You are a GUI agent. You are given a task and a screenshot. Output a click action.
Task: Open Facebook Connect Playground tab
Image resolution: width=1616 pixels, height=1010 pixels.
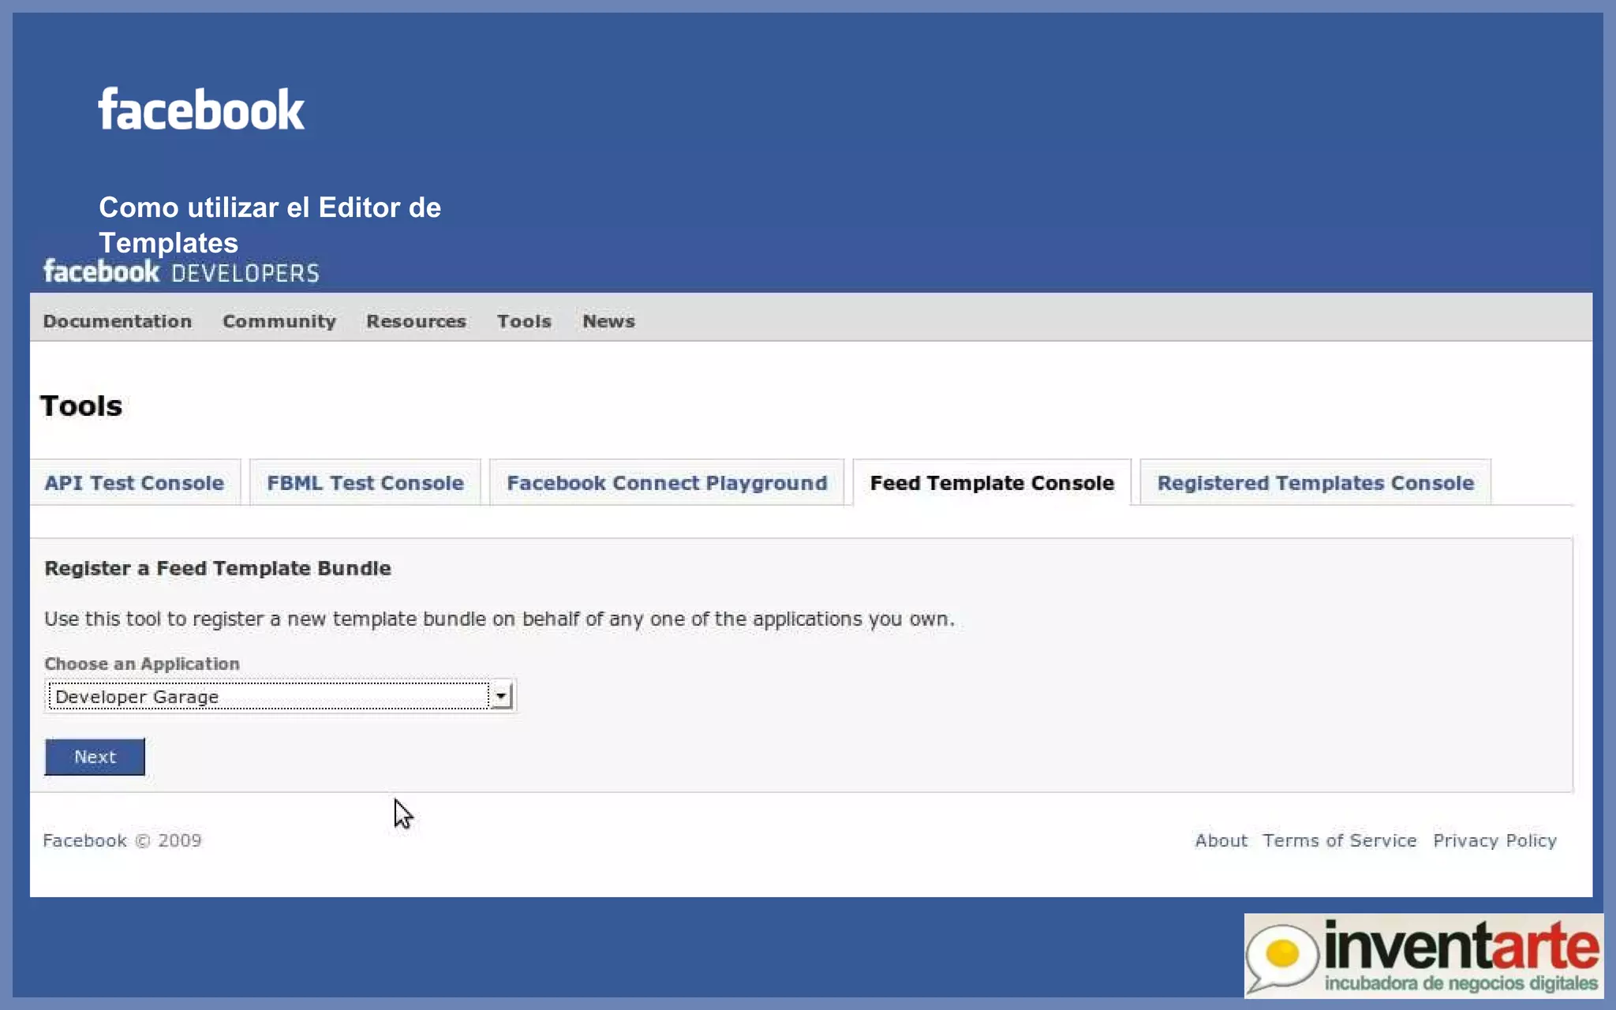(667, 482)
